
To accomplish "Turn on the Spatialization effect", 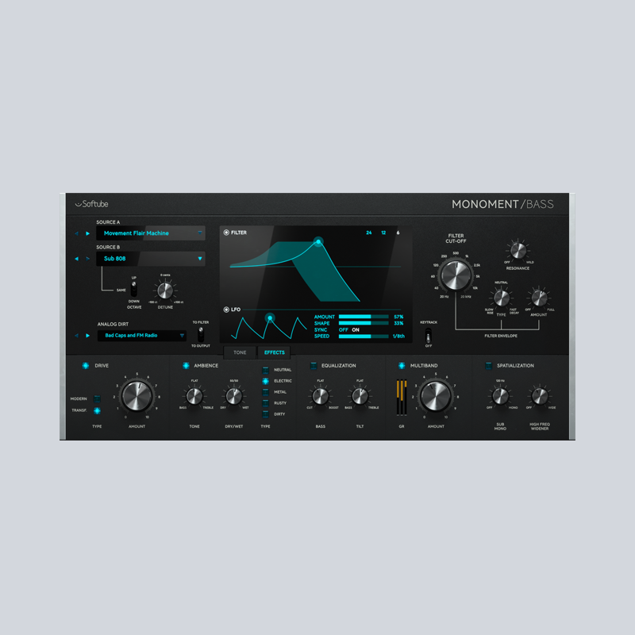I will (488, 366).
